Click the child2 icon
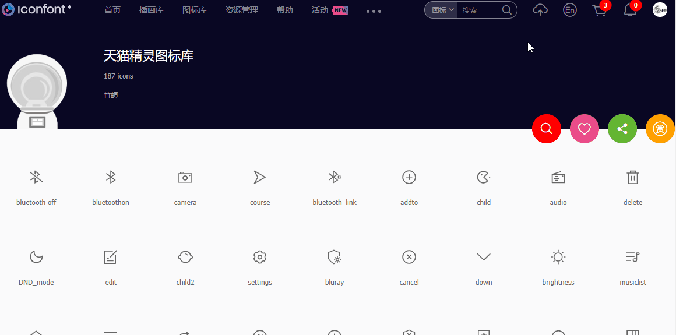 [185, 257]
